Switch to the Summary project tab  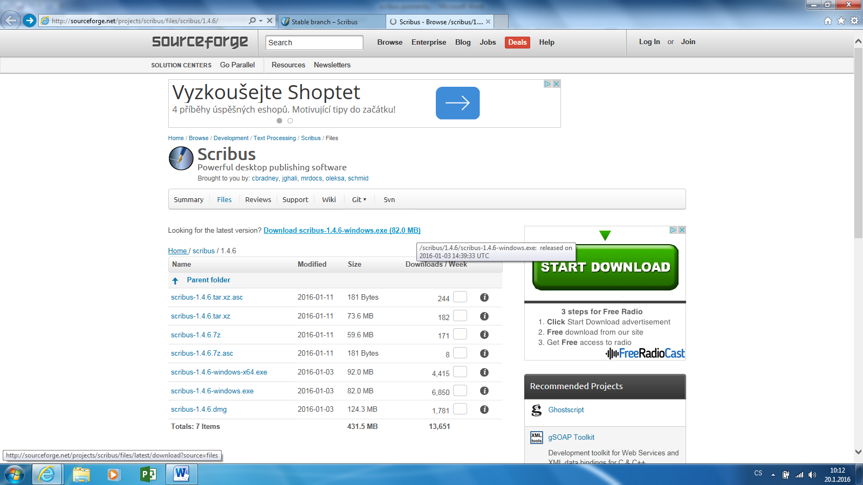pos(189,199)
